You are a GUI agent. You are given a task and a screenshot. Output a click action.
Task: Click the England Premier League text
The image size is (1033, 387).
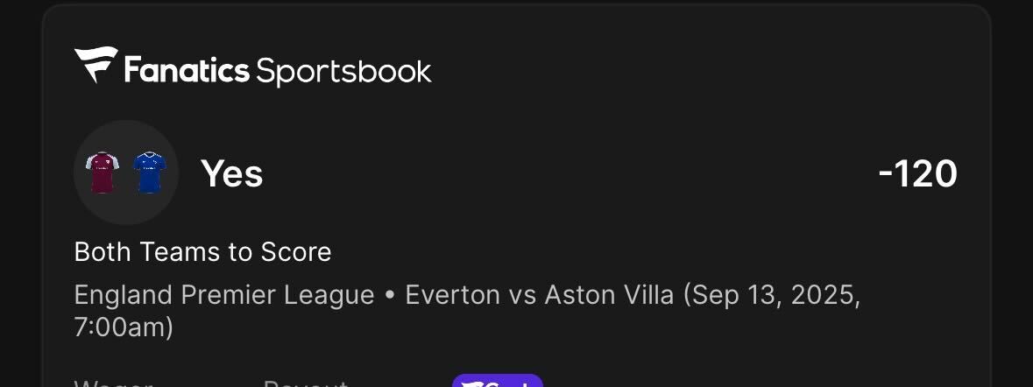point(224,295)
